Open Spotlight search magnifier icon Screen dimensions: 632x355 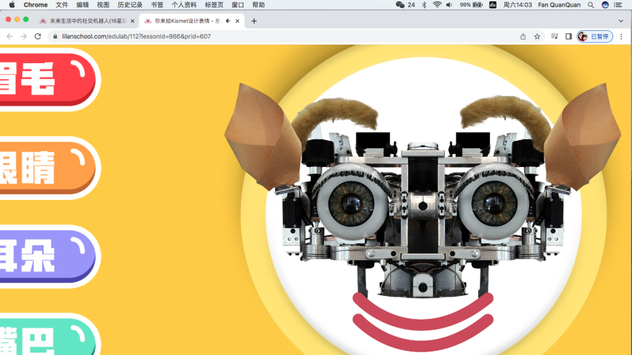591,5
